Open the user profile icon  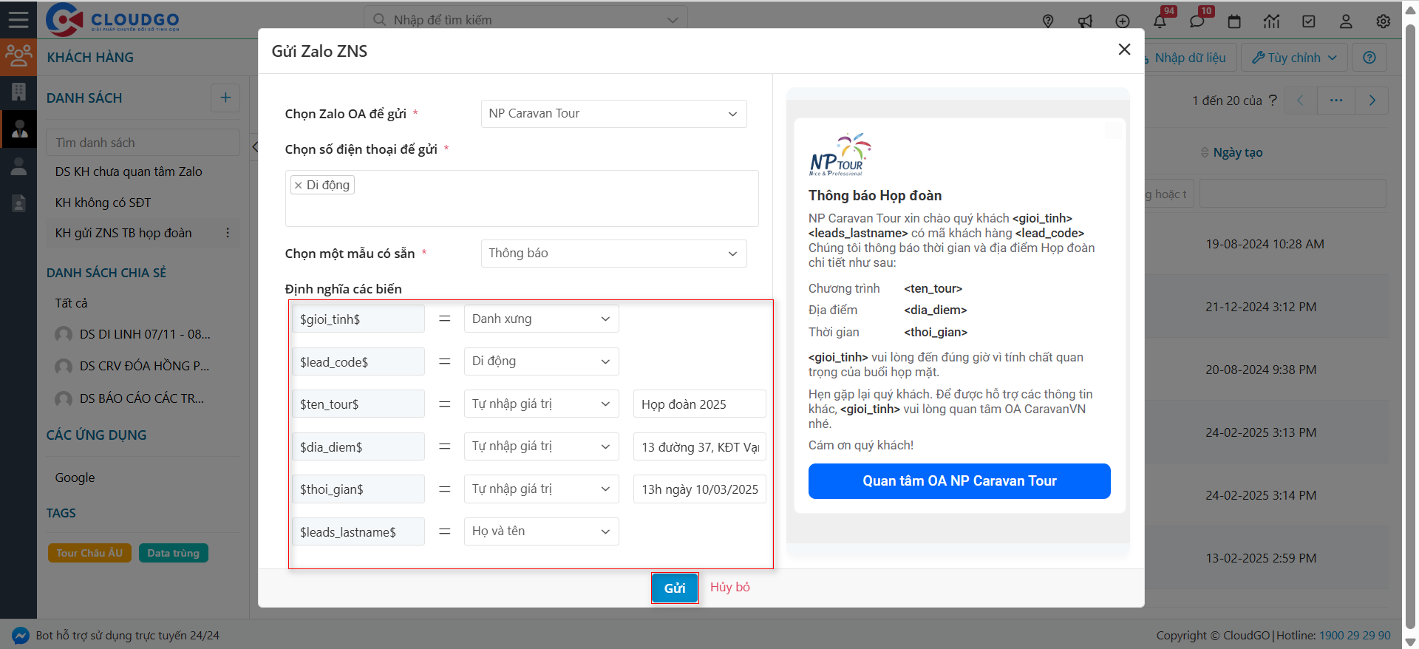click(1346, 21)
